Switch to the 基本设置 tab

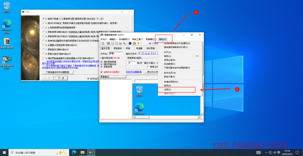click(106, 48)
